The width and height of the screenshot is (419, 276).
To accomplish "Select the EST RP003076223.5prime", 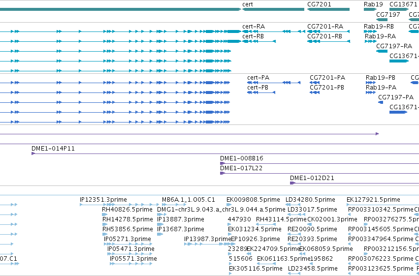I will (x=381, y=259).
